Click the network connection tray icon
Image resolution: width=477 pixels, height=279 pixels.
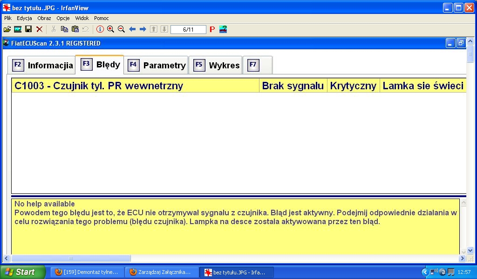[434, 272]
